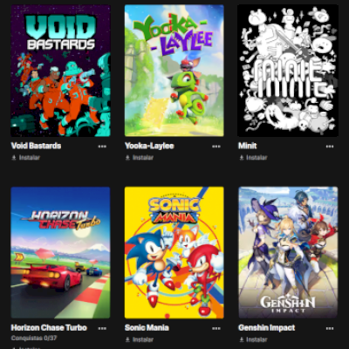Install Genshin Impact via Instalar link
This screenshot has width=349, height=349.
257,339
